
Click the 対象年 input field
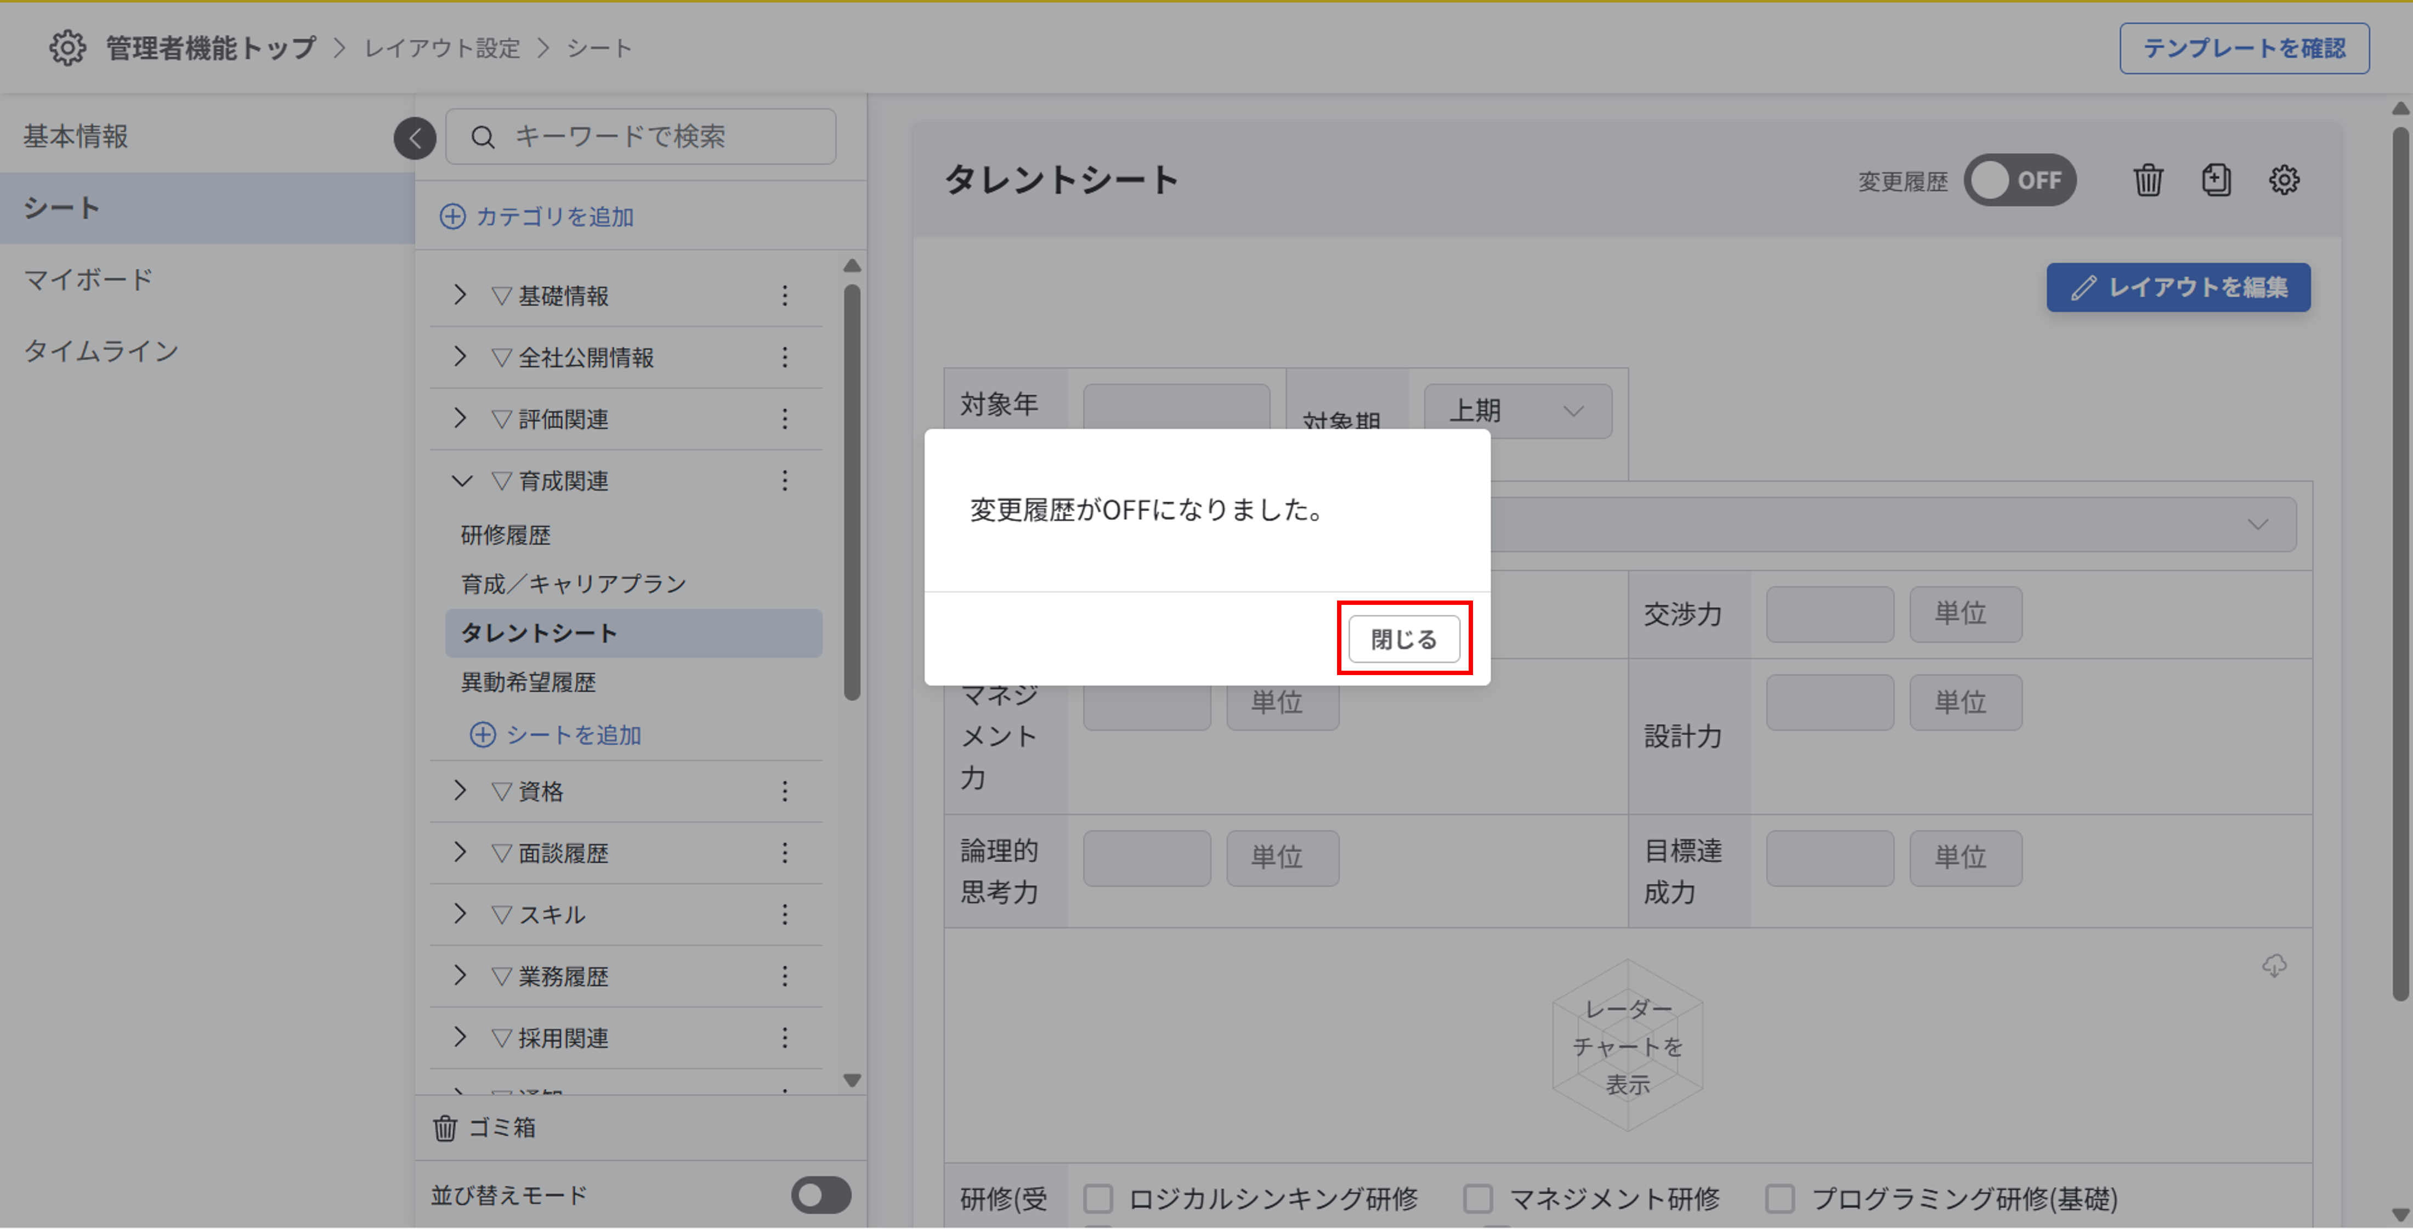coord(1176,407)
